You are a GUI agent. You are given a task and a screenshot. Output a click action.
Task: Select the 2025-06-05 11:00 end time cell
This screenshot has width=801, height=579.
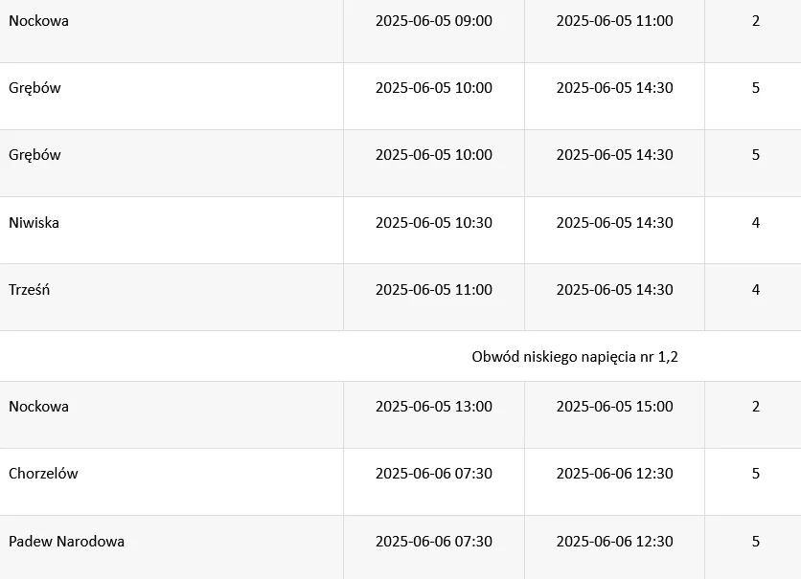tap(614, 21)
